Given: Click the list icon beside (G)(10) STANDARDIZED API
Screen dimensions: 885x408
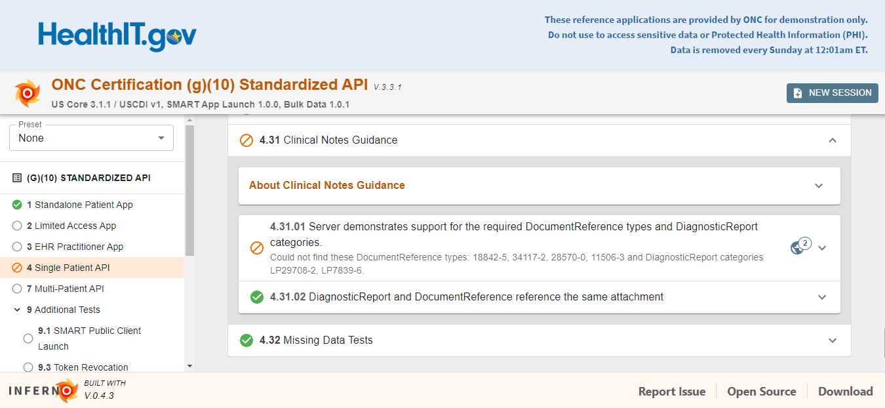Looking at the screenshot, I should (x=17, y=178).
